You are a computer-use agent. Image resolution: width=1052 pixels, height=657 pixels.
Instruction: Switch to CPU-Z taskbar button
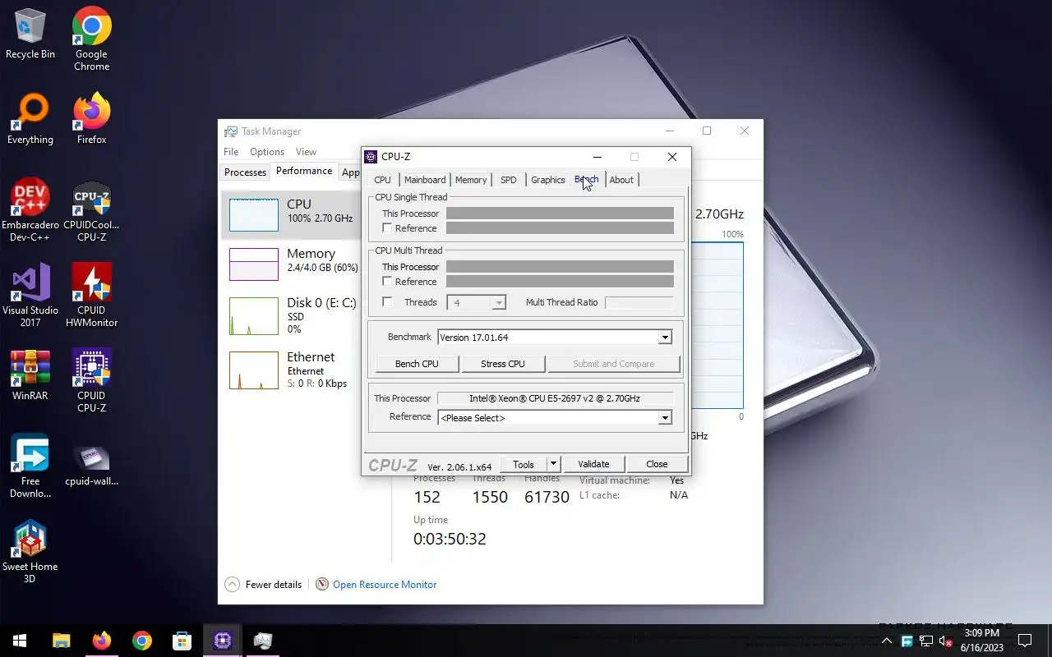222,641
